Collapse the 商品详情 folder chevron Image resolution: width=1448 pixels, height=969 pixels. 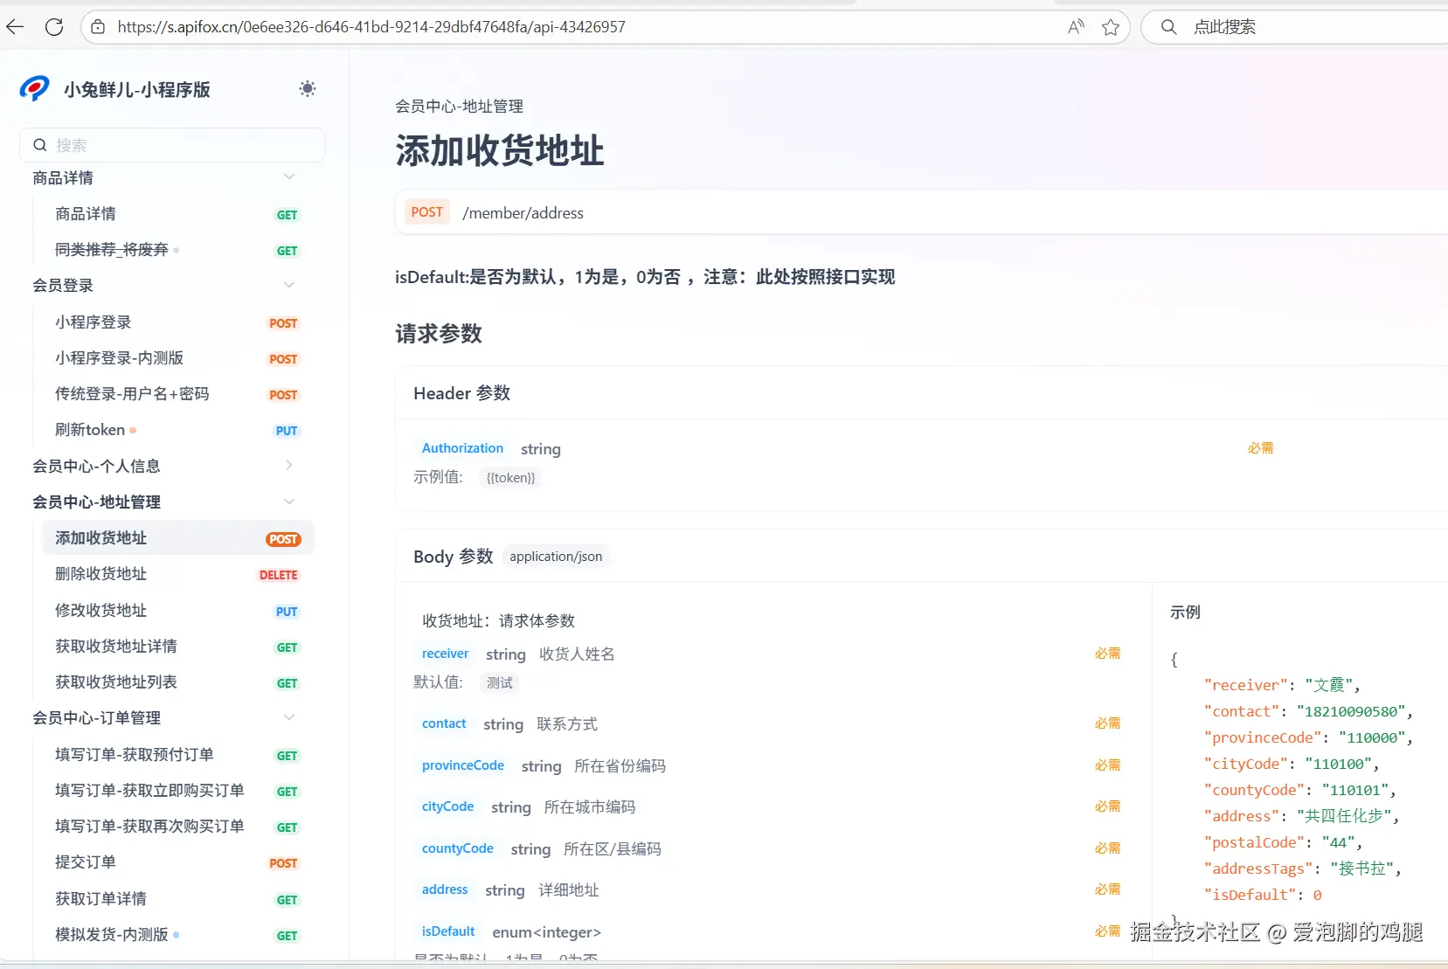pos(289,177)
